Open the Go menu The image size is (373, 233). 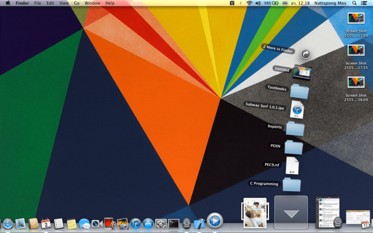77,3
